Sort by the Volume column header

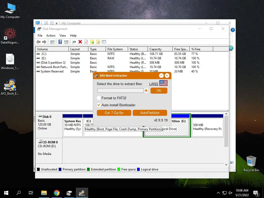point(52,49)
